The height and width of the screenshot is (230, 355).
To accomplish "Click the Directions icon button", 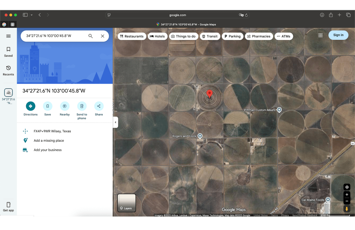I will [x=31, y=106].
